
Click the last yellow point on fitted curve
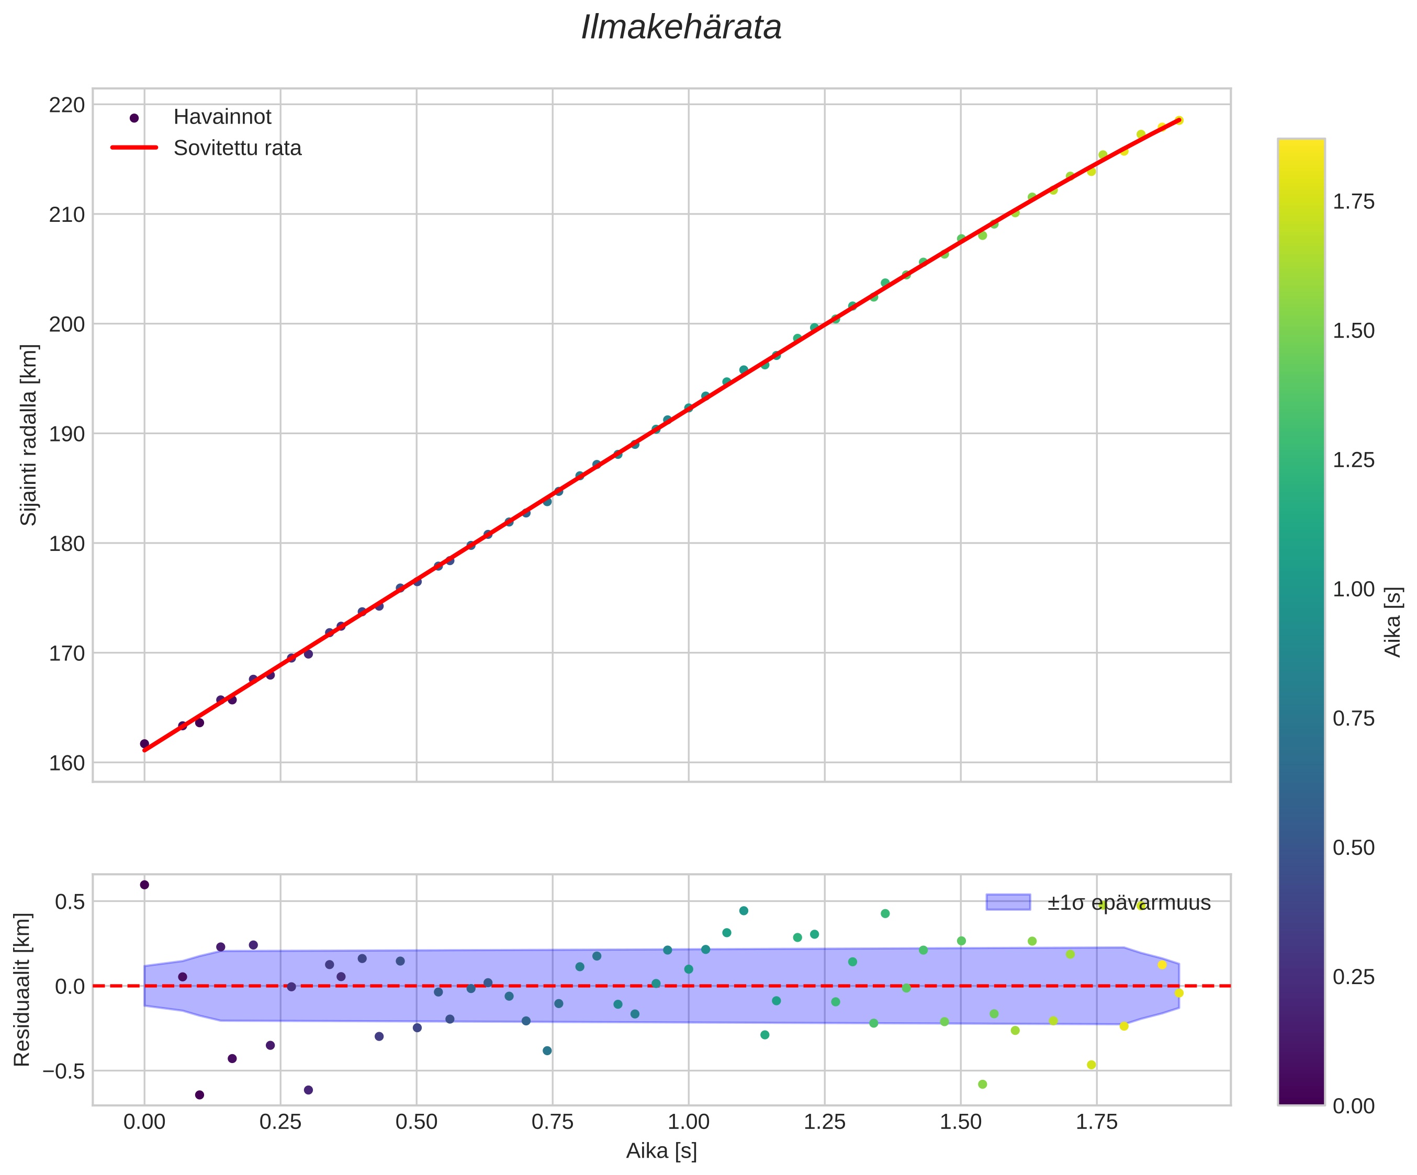1178,121
